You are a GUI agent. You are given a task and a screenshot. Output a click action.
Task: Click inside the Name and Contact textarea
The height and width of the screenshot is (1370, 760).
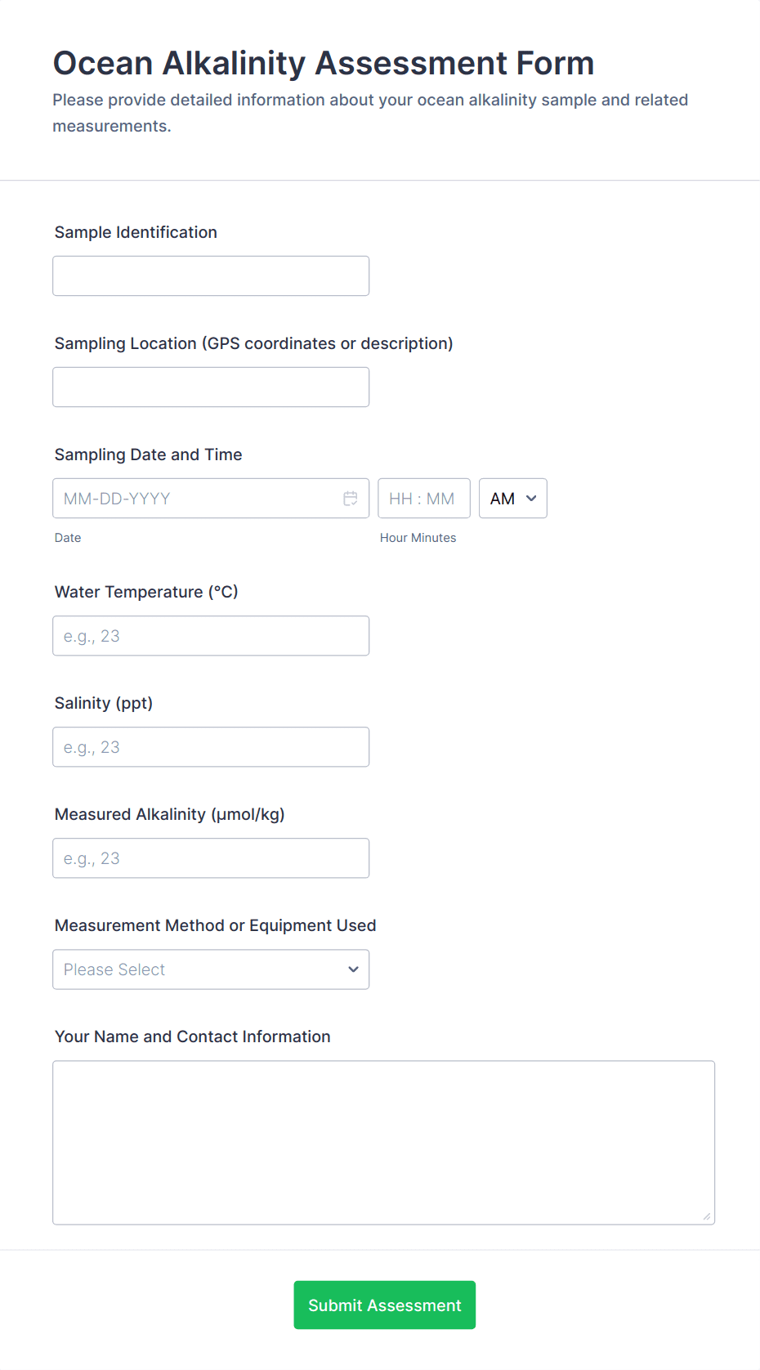[x=383, y=1143]
